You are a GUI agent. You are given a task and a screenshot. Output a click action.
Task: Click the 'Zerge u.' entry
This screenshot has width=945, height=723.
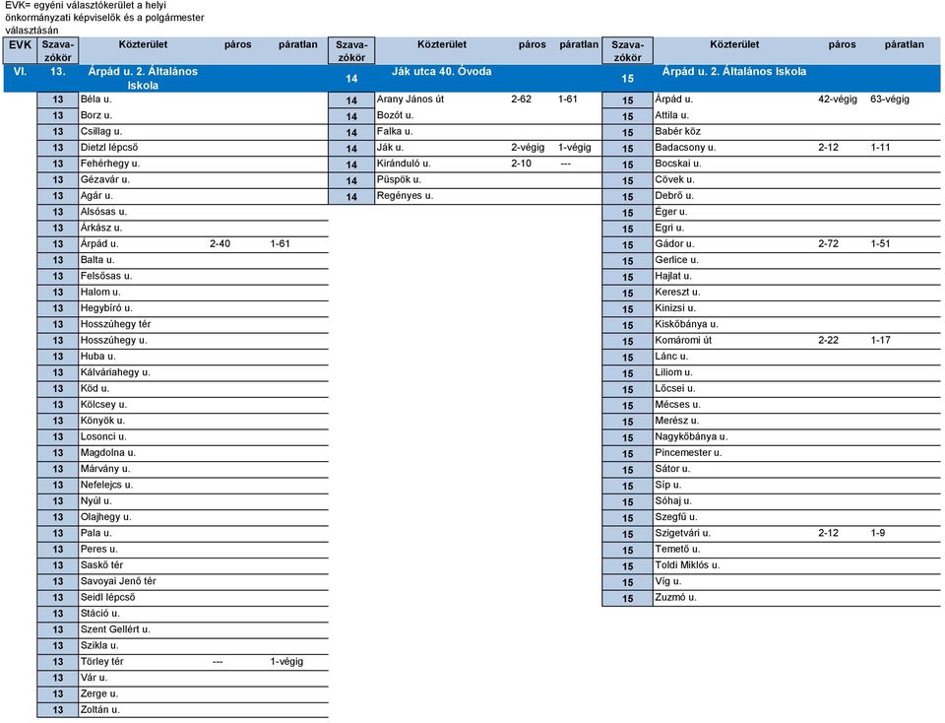point(99,694)
